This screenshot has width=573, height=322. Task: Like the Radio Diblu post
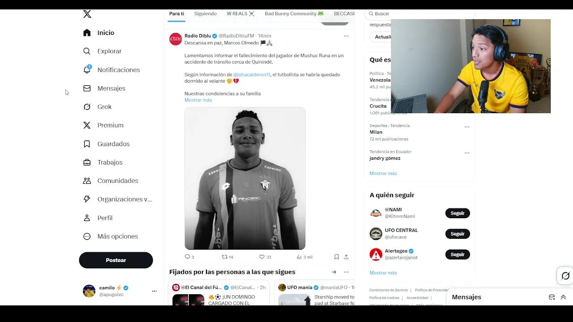click(262, 257)
